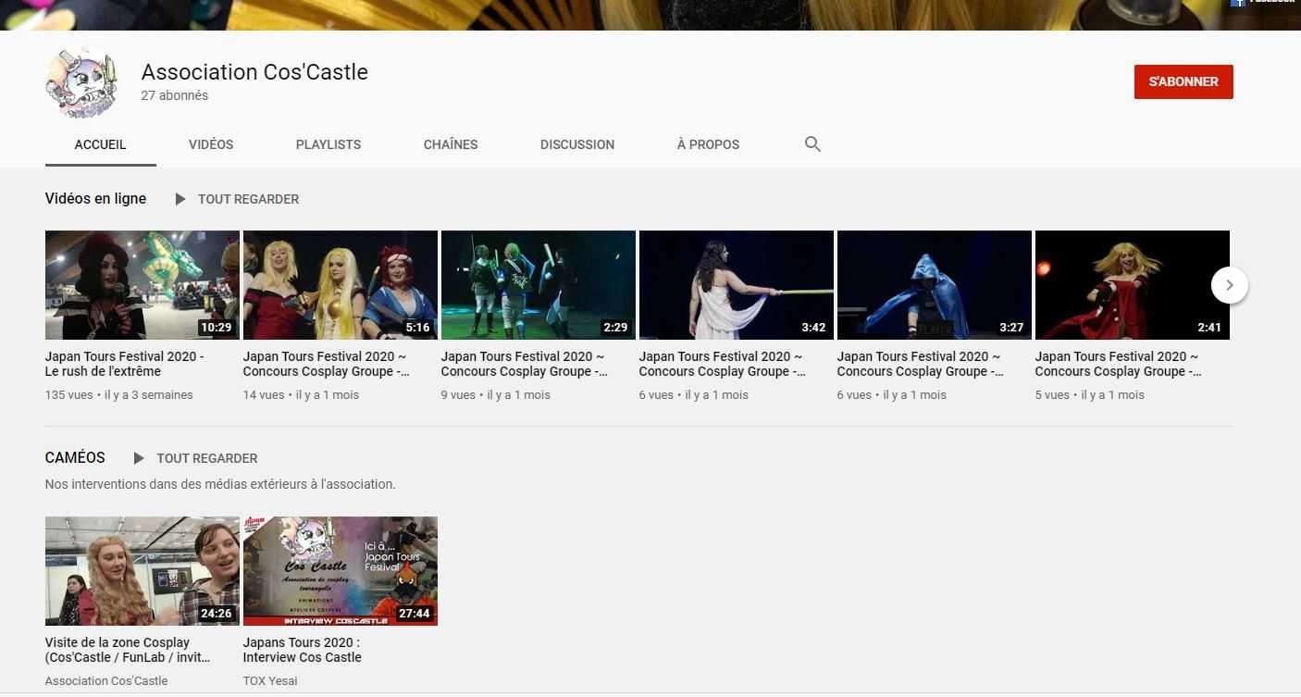Click the video title with 9 vues
1301x697 pixels.
524,364
